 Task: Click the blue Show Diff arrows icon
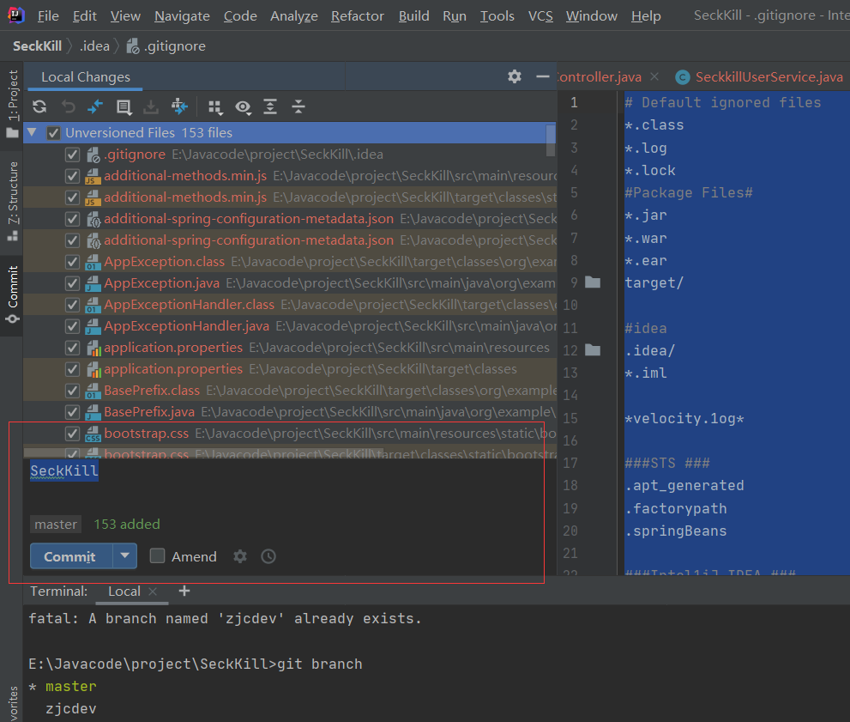pyautogui.click(x=95, y=106)
